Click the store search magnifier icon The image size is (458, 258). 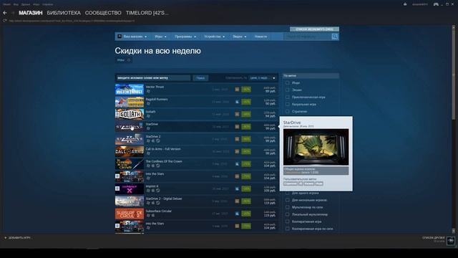pyautogui.click(x=335, y=37)
